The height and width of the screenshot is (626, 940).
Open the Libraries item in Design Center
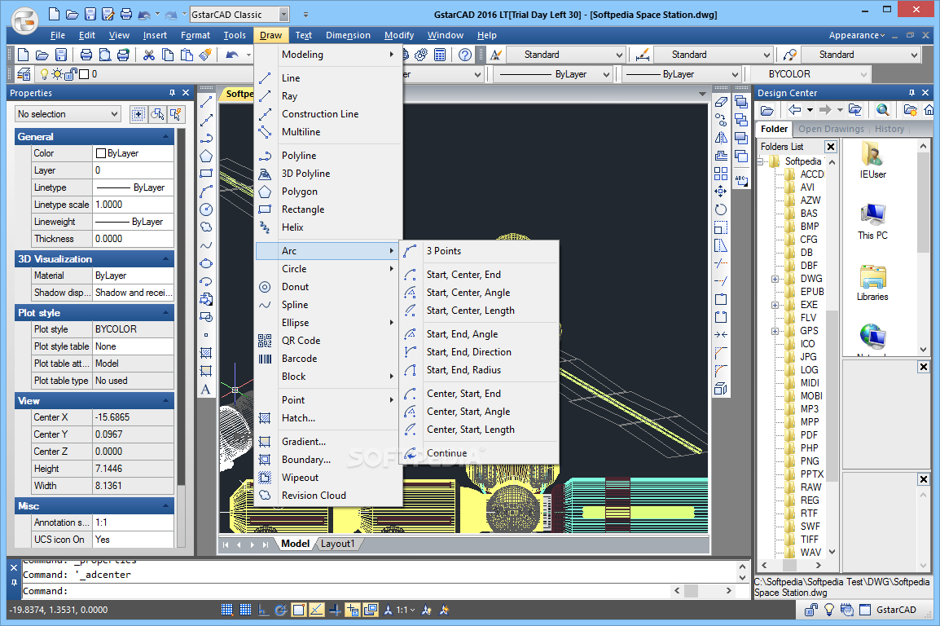click(x=873, y=283)
